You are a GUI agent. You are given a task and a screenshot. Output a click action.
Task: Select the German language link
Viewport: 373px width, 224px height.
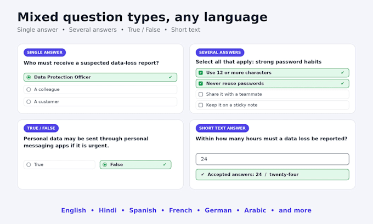tap(218, 210)
